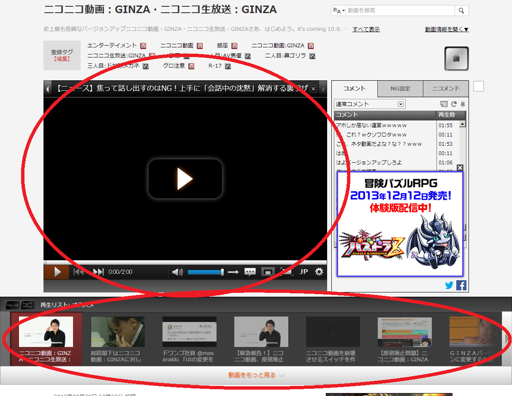Click the すべて表示 link

366,29
